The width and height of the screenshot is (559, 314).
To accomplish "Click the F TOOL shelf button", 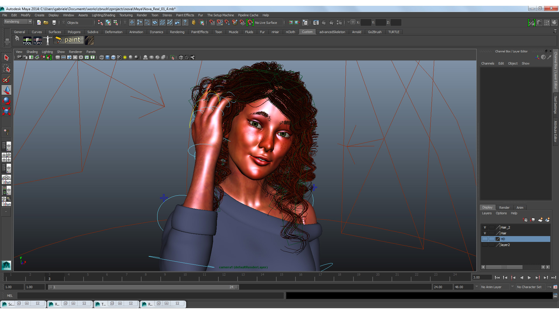I will pos(27,40).
